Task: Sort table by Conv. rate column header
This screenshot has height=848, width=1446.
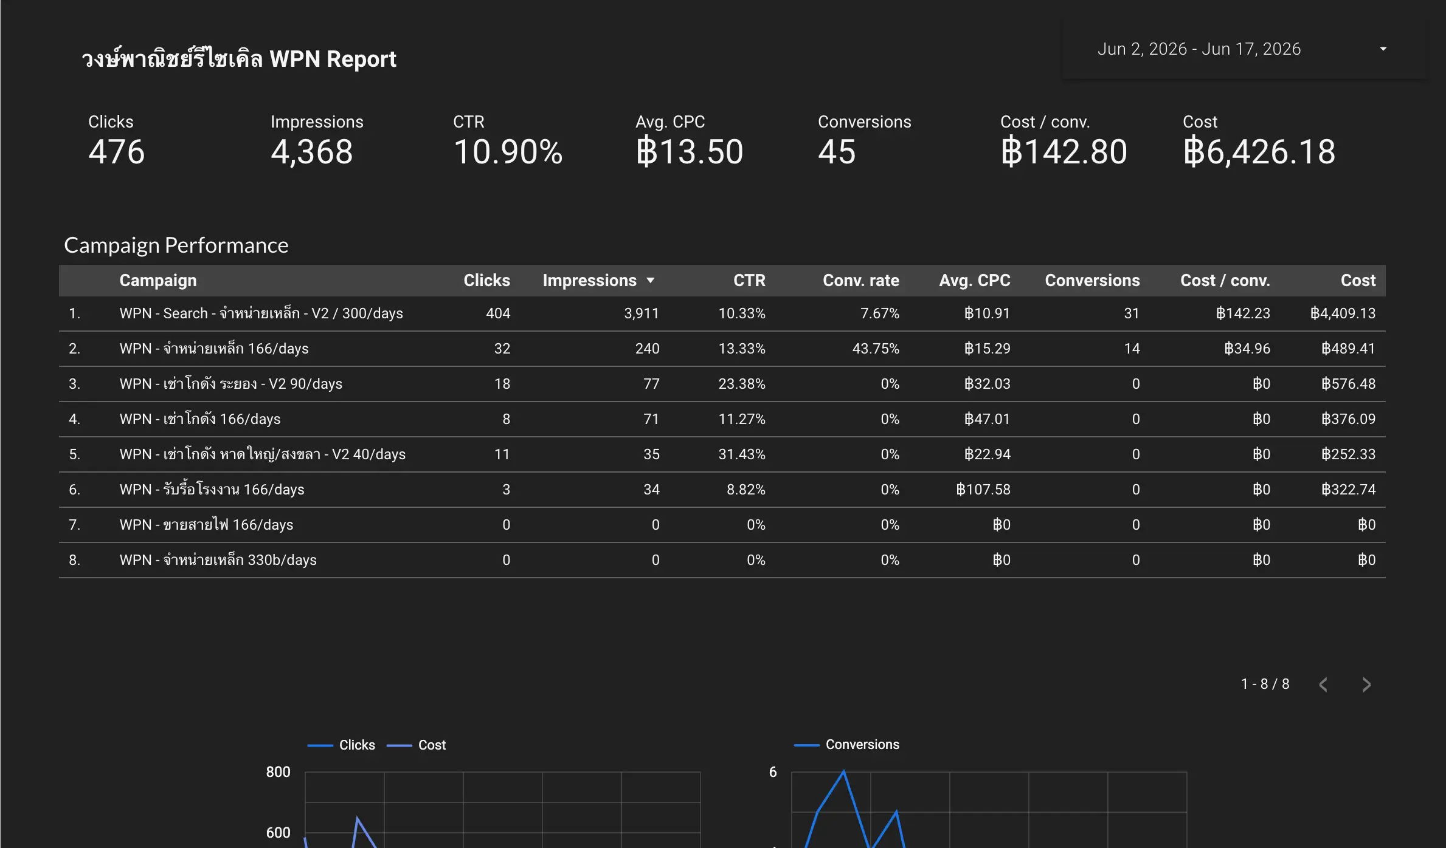Action: point(860,281)
